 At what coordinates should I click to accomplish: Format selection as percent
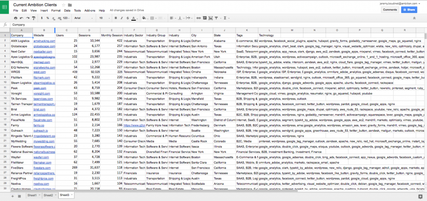48,18
